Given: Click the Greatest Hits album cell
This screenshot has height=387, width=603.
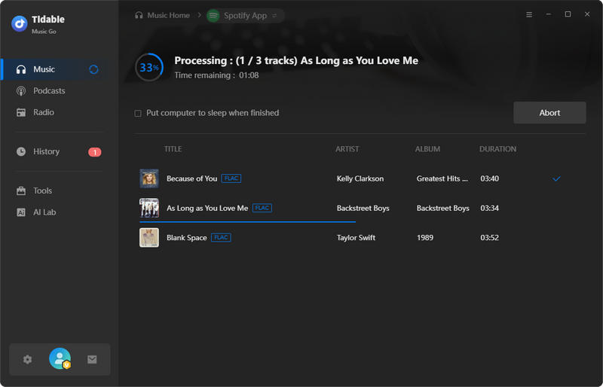Looking at the screenshot, I should pyautogui.click(x=442, y=178).
